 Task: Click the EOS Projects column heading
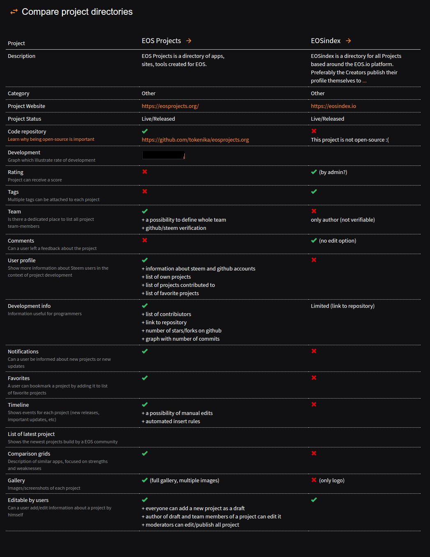coord(161,41)
